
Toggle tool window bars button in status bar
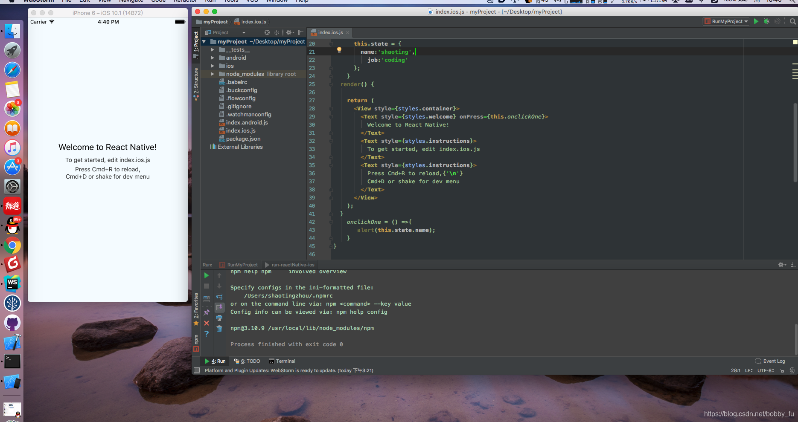[197, 370]
